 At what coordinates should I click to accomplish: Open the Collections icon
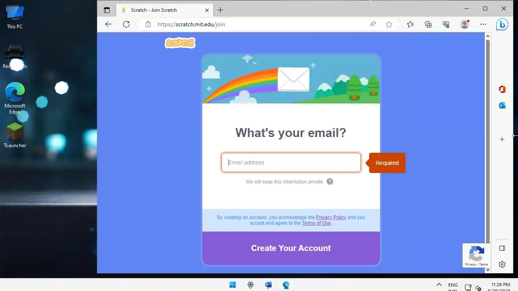click(428, 24)
